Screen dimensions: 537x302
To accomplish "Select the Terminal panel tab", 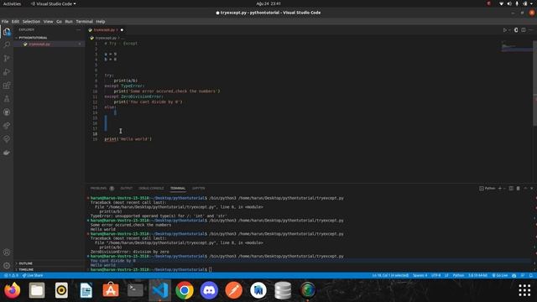I will click(x=178, y=188).
